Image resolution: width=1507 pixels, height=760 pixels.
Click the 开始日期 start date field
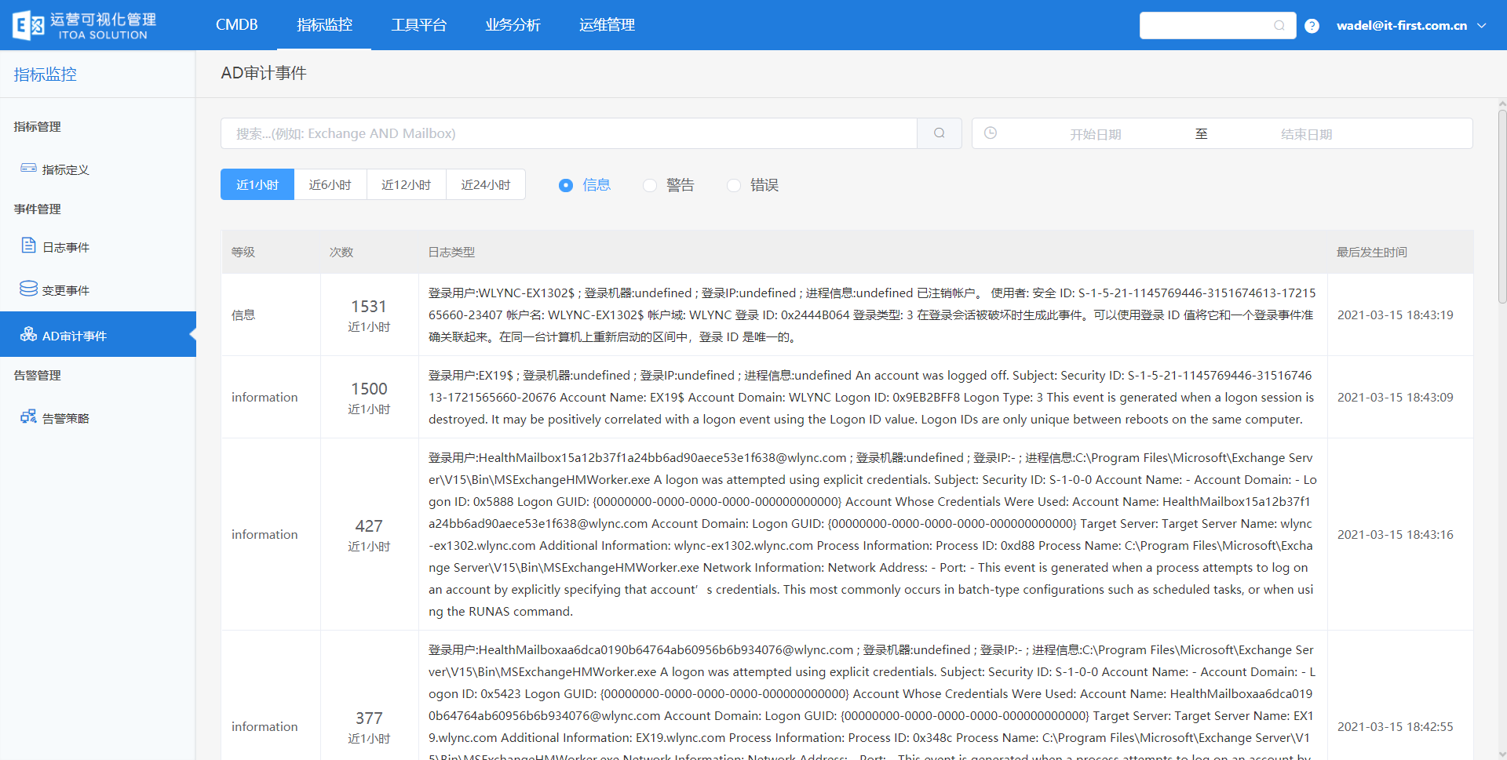click(x=1096, y=134)
